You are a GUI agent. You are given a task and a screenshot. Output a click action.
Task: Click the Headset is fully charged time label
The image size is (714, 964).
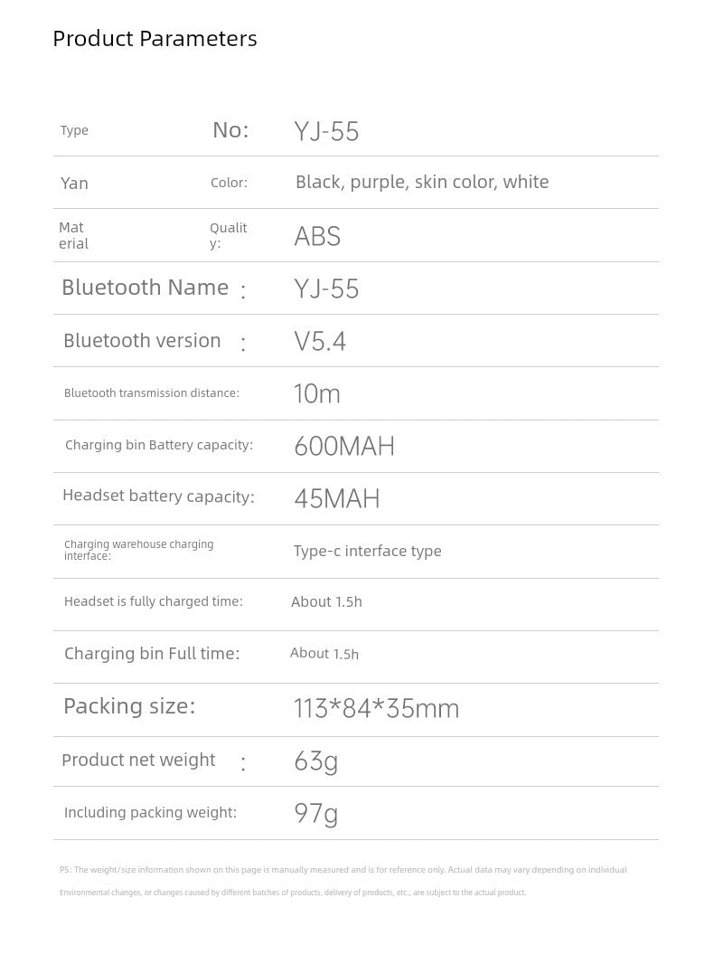[x=154, y=601]
